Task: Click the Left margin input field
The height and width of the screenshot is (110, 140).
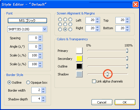Action: (x=90, y=20)
